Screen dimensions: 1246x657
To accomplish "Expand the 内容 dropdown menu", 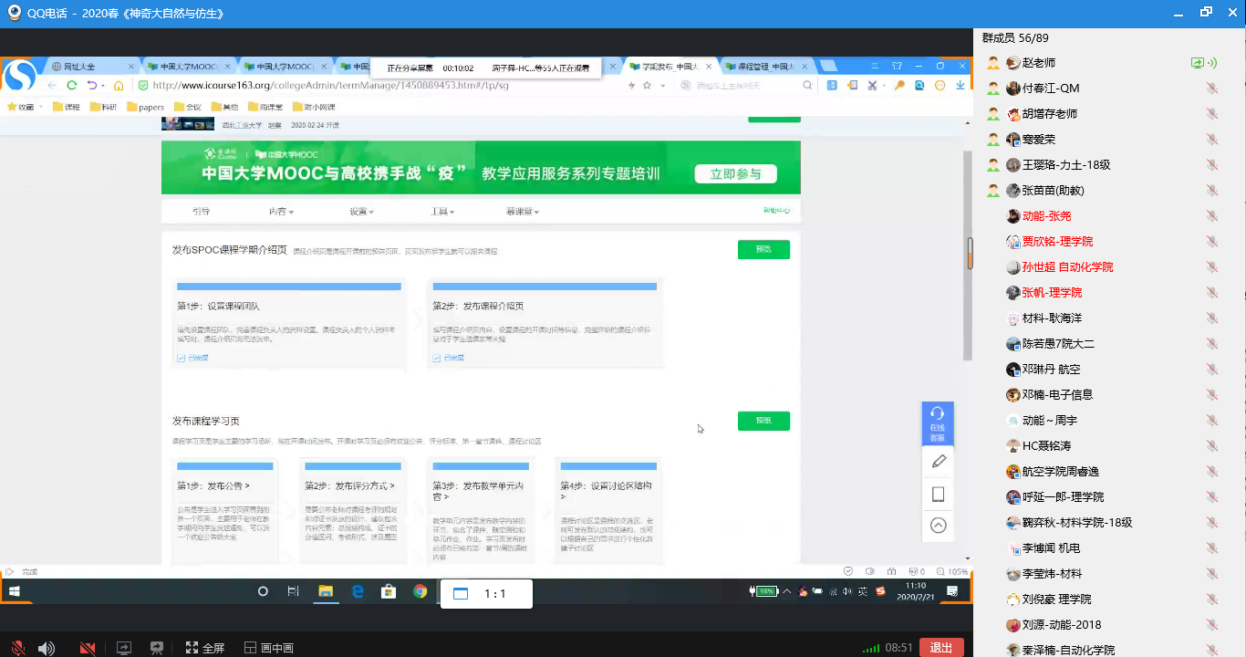I will (x=281, y=212).
